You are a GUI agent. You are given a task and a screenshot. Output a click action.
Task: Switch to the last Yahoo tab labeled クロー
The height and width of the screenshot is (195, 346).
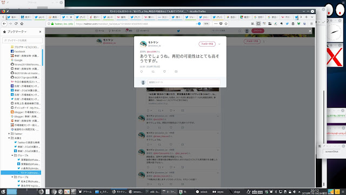tap(286, 17)
